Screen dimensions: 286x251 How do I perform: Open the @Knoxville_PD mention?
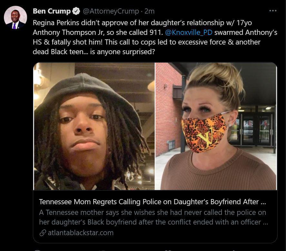click(x=189, y=33)
